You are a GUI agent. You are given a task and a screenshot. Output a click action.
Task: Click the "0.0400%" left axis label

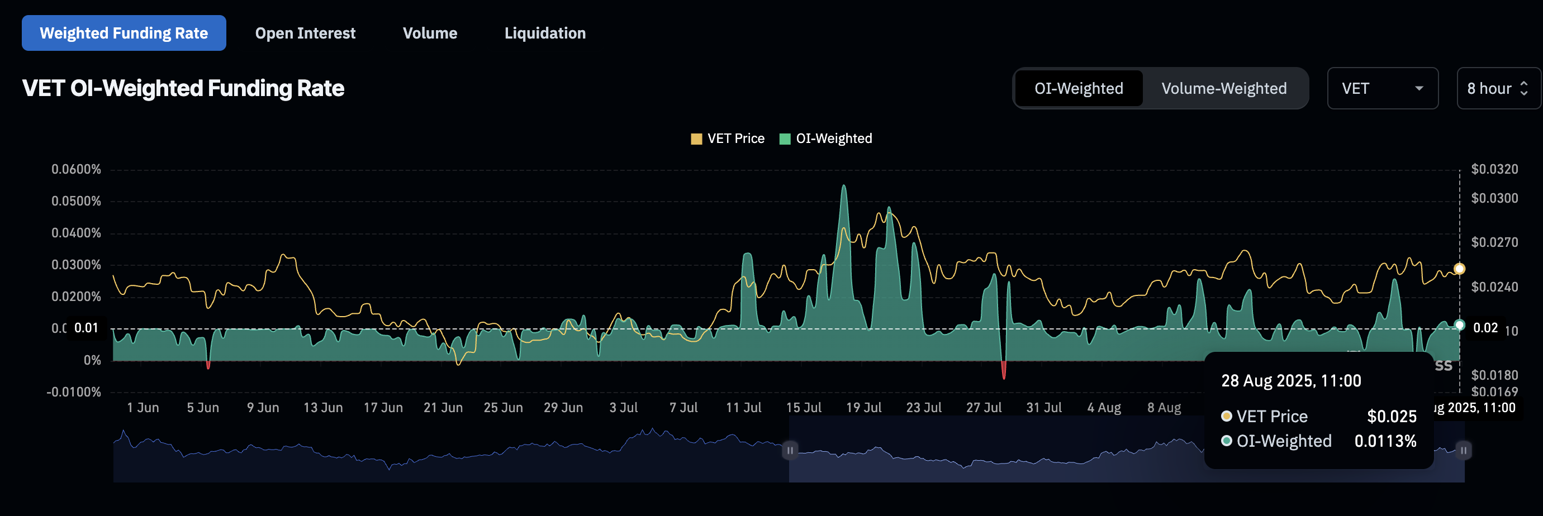[76, 233]
